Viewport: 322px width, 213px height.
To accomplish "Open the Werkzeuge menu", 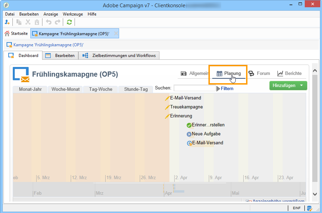I will [x=73, y=14].
